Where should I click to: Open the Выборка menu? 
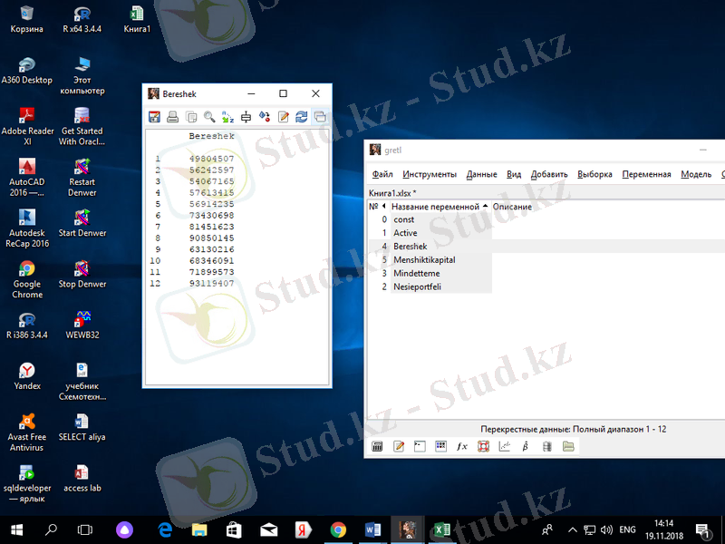click(594, 174)
